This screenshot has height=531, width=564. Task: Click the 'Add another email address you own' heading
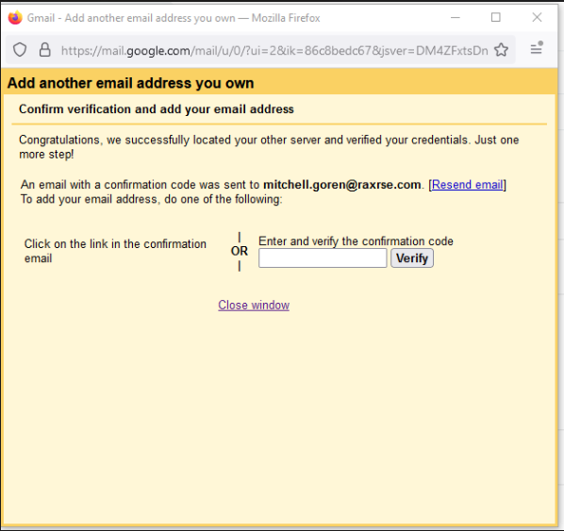pyautogui.click(x=130, y=83)
